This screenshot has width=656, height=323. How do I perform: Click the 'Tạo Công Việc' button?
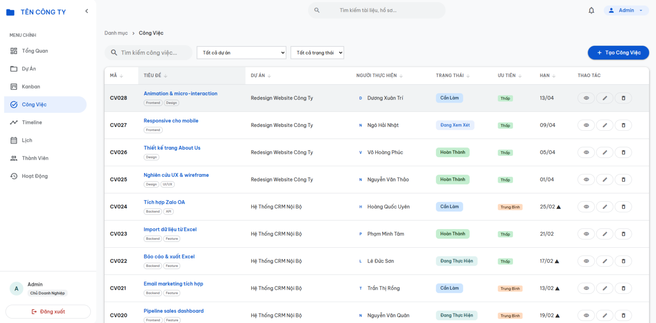pyautogui.click(x=618, y=53)
